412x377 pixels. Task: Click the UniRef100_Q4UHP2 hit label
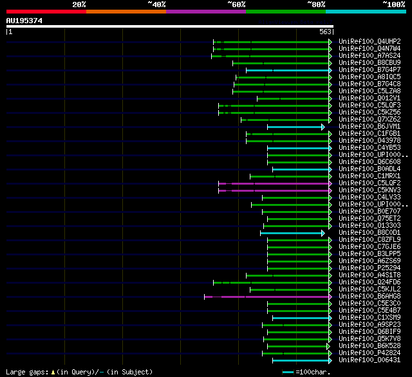[370, 41]
